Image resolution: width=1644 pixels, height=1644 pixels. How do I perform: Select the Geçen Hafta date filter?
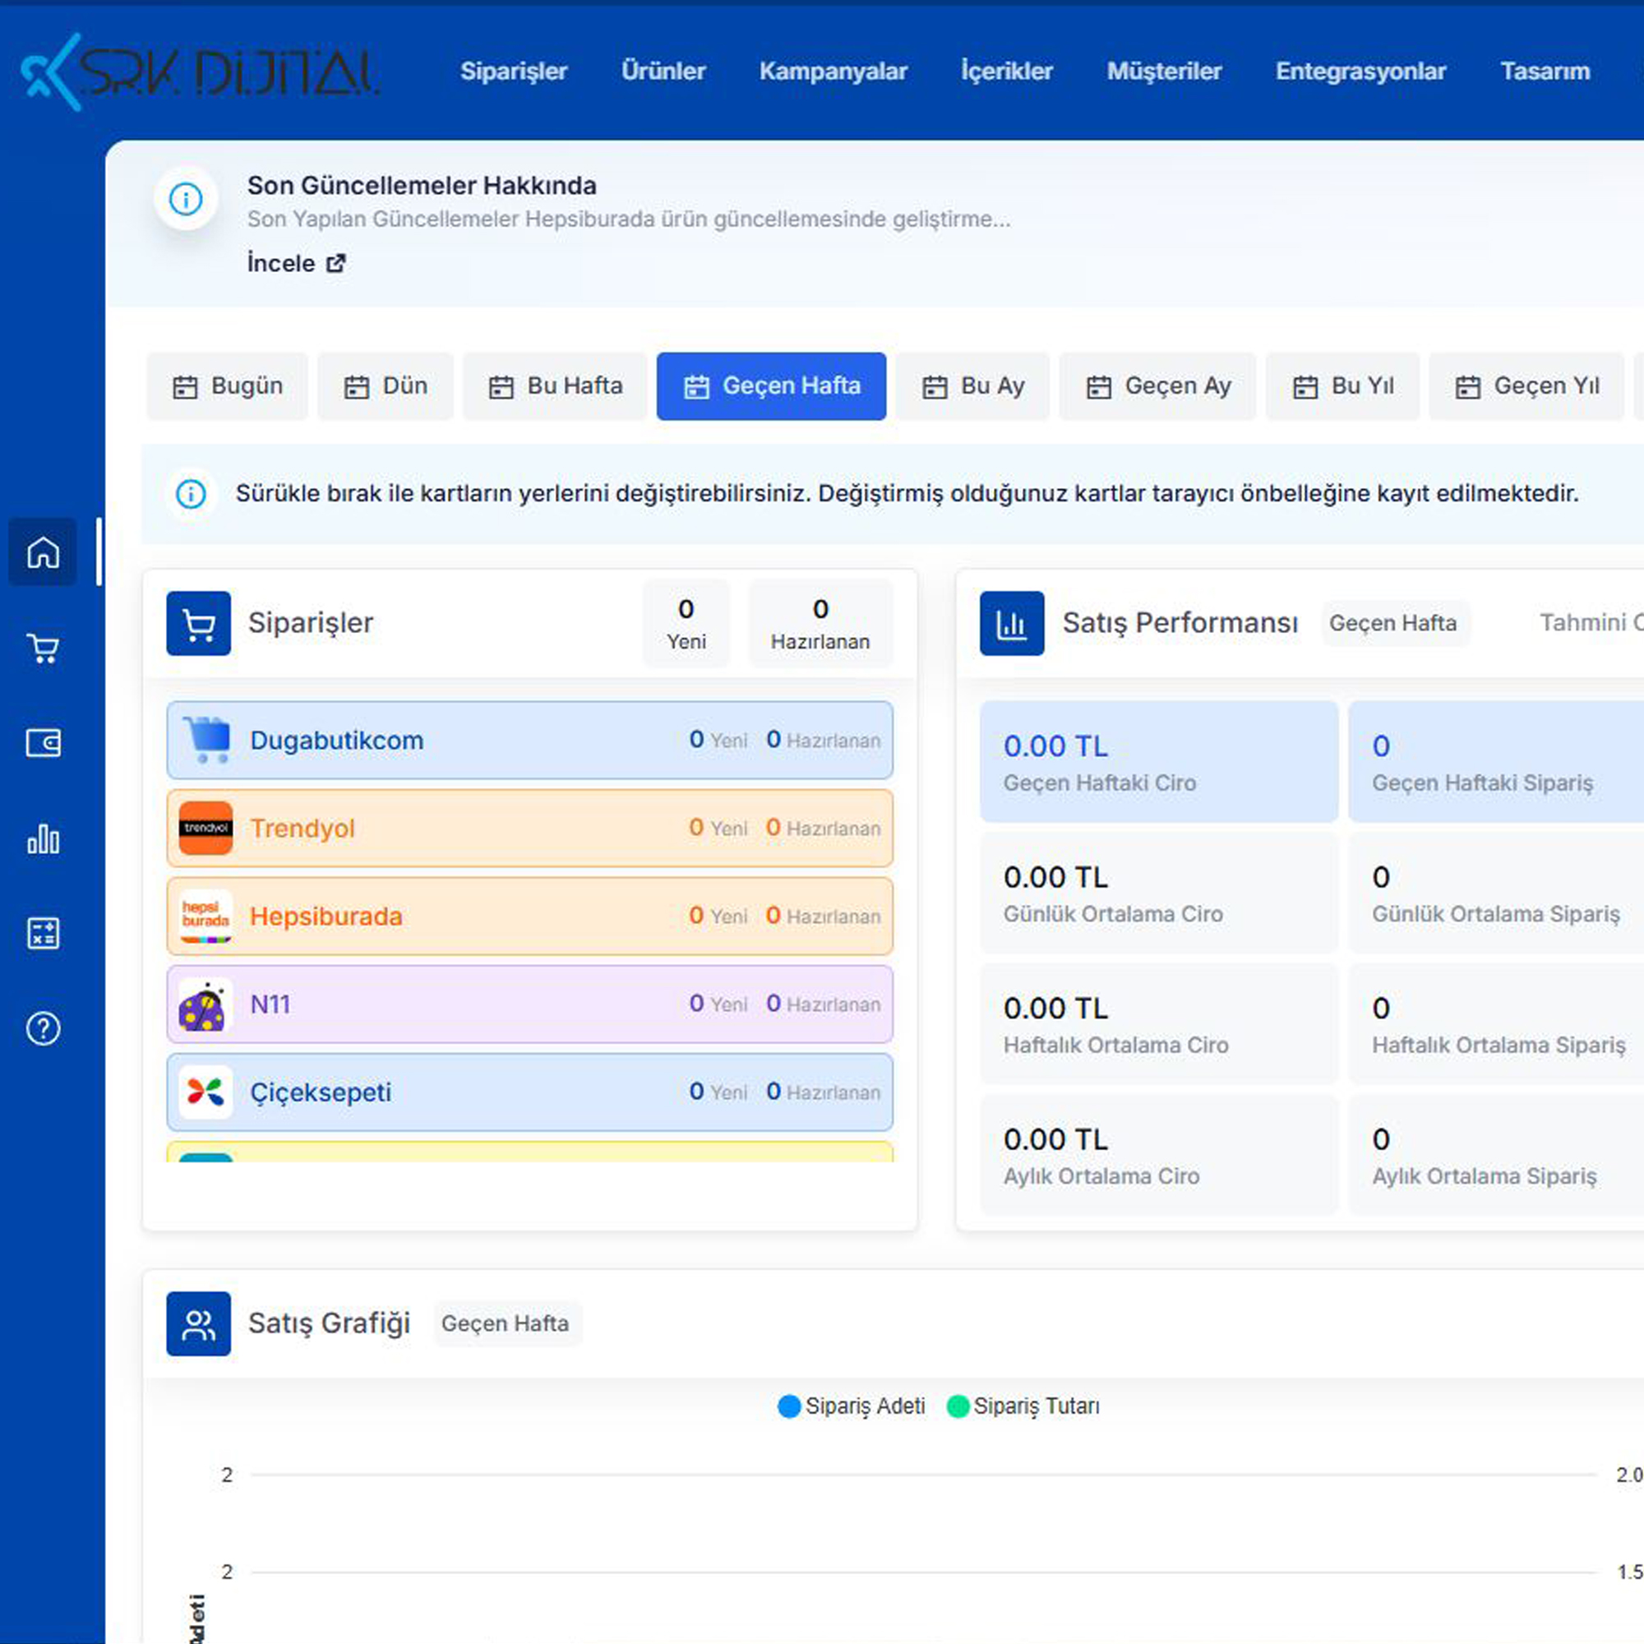(772, 386)
